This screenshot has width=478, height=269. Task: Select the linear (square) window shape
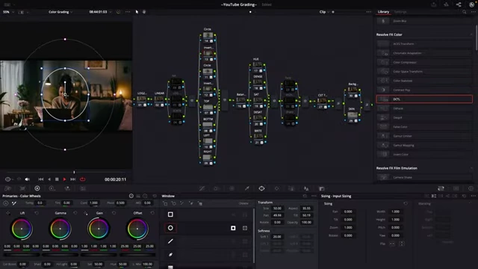(x=170, y=214)
